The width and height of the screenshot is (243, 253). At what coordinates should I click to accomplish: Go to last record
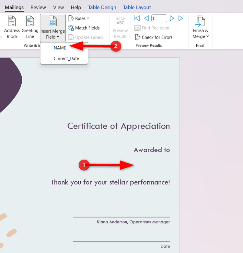[x=181, y=18]
